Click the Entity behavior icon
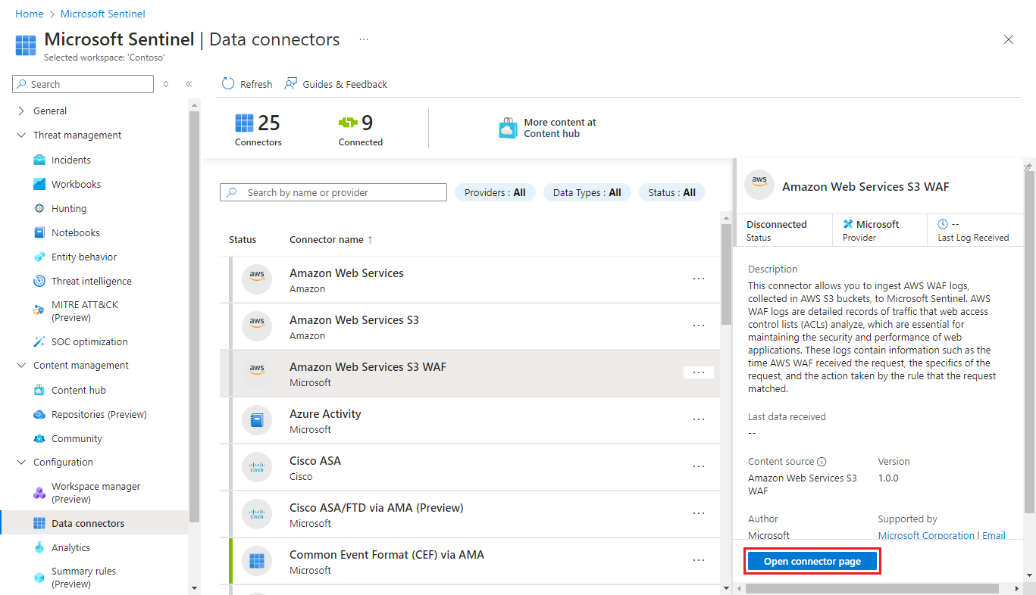 point(39,257)
